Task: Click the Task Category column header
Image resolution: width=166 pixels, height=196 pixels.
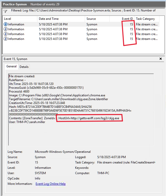Action: pyautogui.click(x=145, y=19)
